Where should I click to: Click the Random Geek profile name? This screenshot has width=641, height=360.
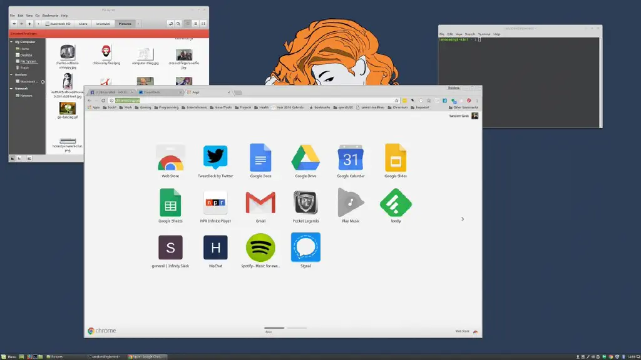point(459,116)
